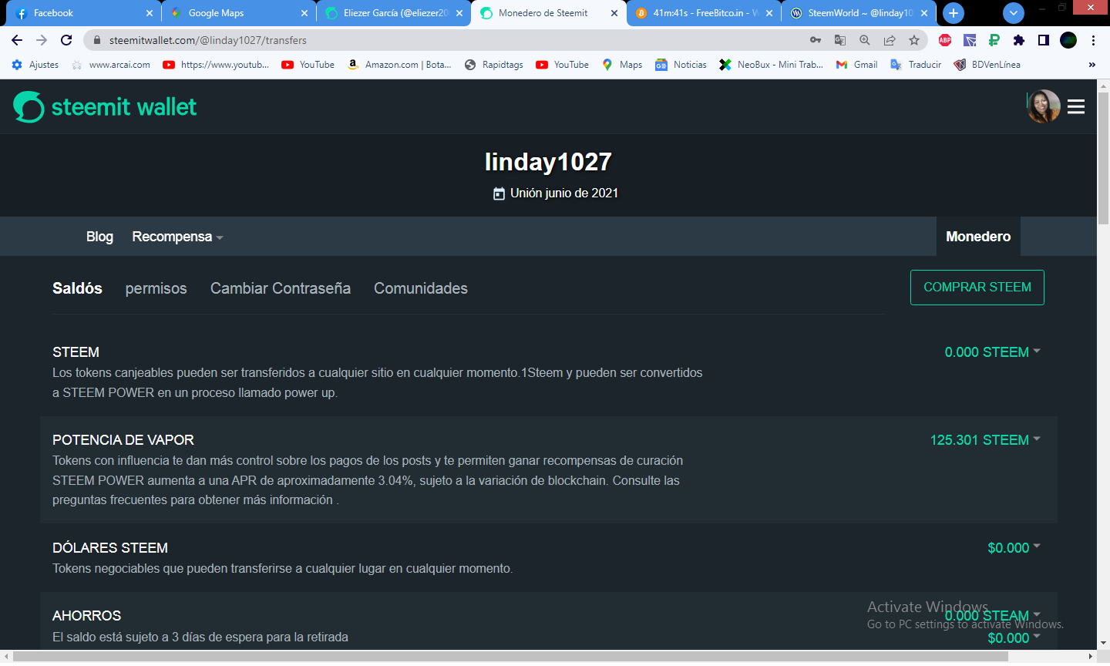
Task: Open the Amazon.com bookmark
Action: coord(399,65)
